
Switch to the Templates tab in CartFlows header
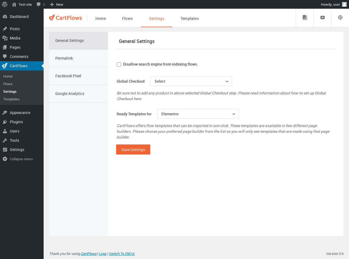pyautogui.click(x=189, y=18)
